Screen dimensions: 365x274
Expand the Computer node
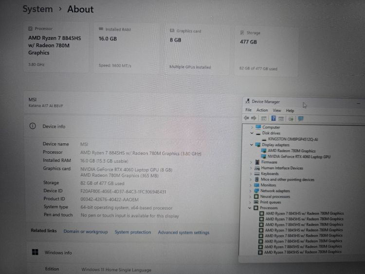252,127
